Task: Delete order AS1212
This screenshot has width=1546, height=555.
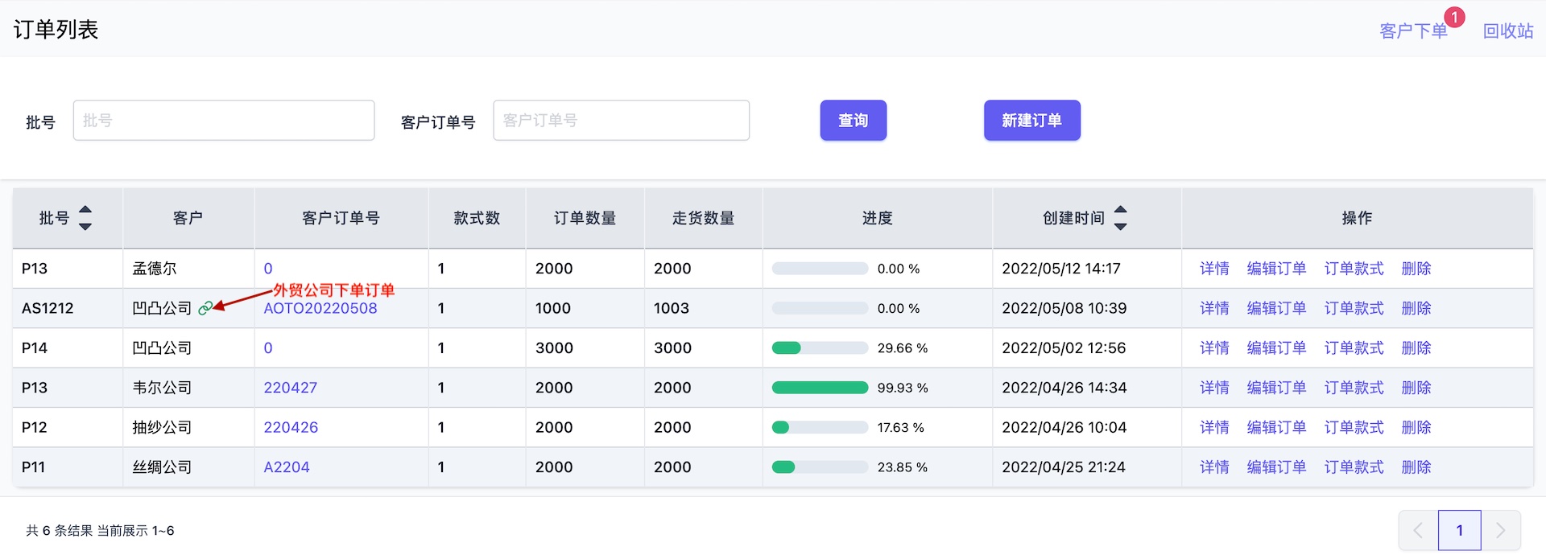Action: 1416,308
